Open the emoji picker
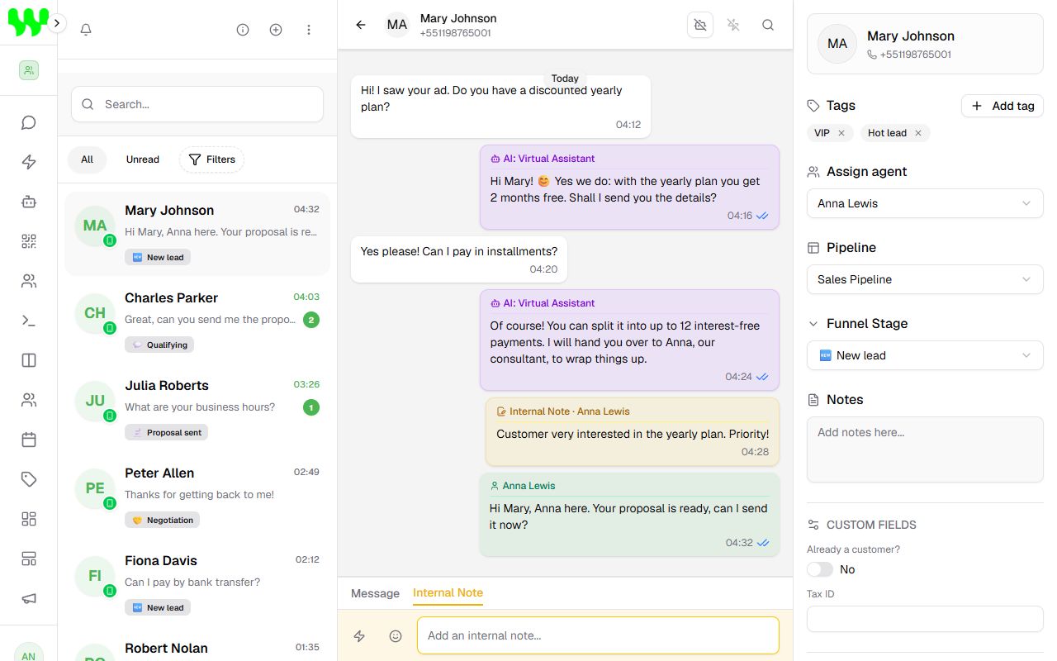Image resolution: width=1057 pixels, height=661 pixels. pos(396,635)
